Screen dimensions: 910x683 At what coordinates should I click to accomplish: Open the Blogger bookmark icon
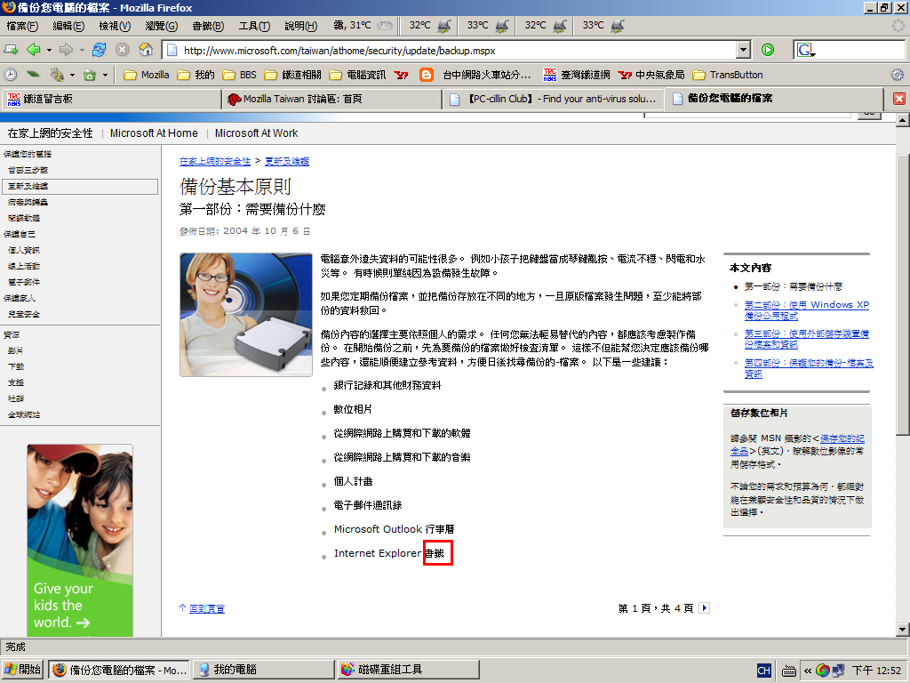point(427,75)
